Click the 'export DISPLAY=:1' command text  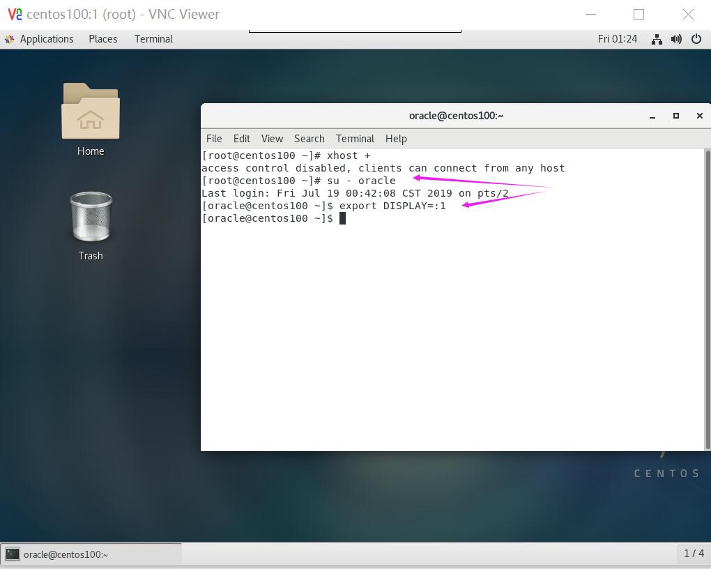pyautogui.click(x=392, y=206)
